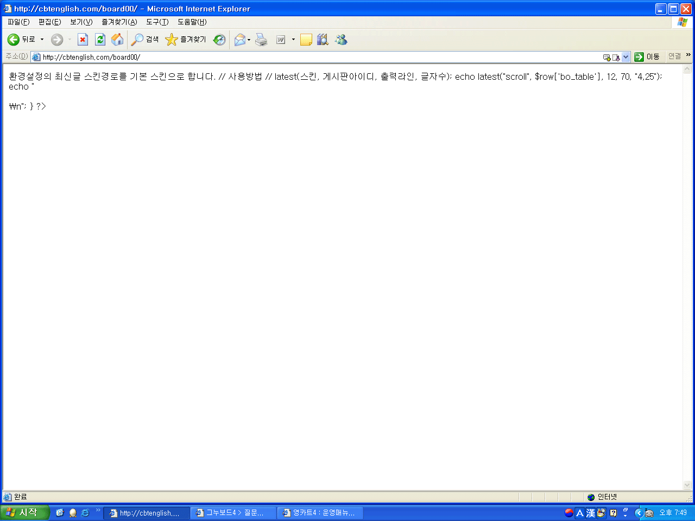Toggle the A input mode indicator
The height and width of the screenshot is (521, 695).
click(x=580, y=513)
